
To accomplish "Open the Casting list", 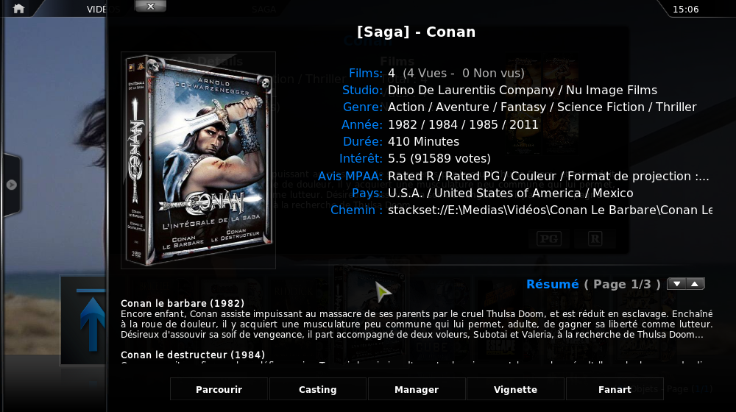I will click(318, 389).
